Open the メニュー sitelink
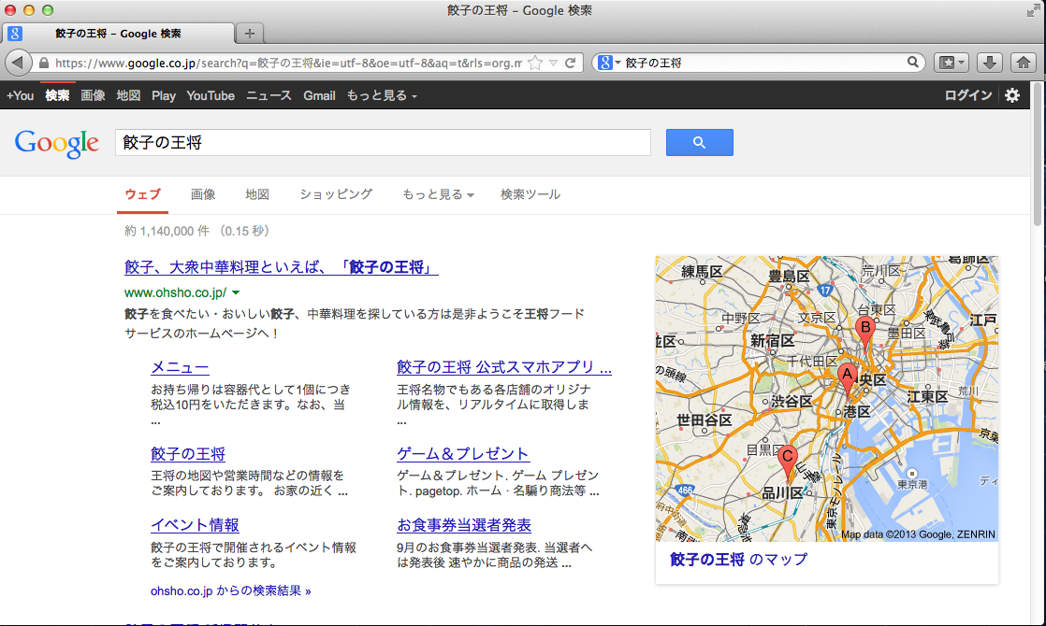Screen dimensions: 1046x626 click(x=180, y=367)
